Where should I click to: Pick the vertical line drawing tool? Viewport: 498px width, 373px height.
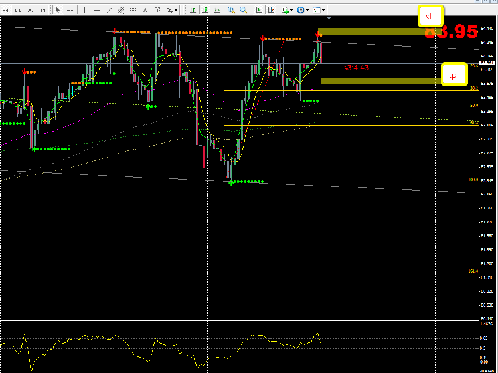pos(84,10)
